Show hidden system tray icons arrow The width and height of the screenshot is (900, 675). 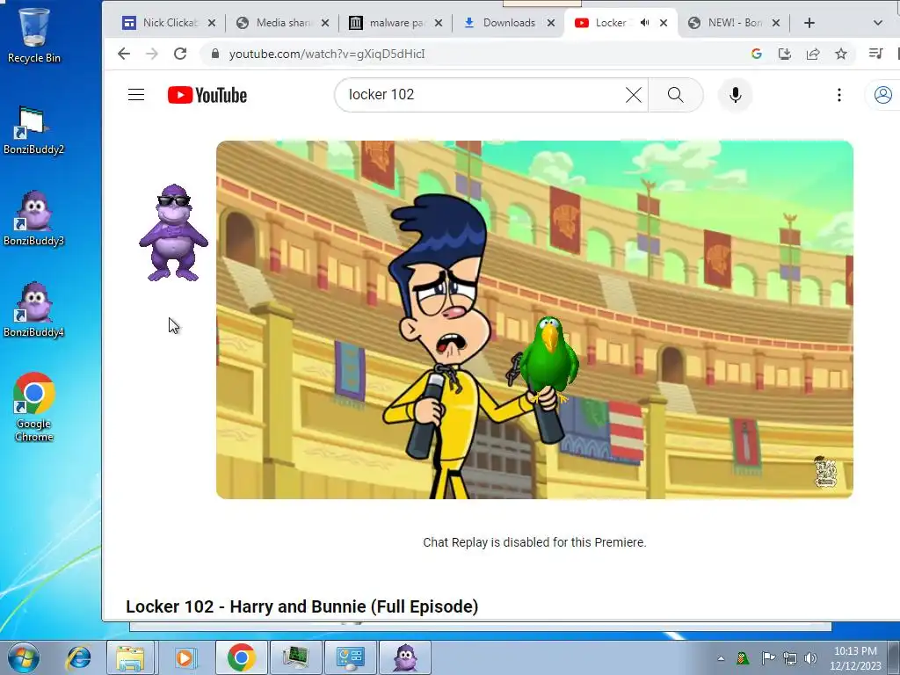click(x=721, y=658)
